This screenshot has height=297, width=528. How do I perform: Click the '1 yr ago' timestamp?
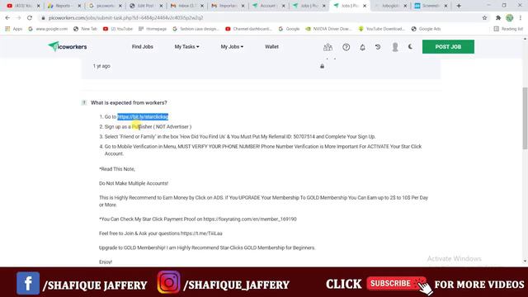[x=101, y=66]
